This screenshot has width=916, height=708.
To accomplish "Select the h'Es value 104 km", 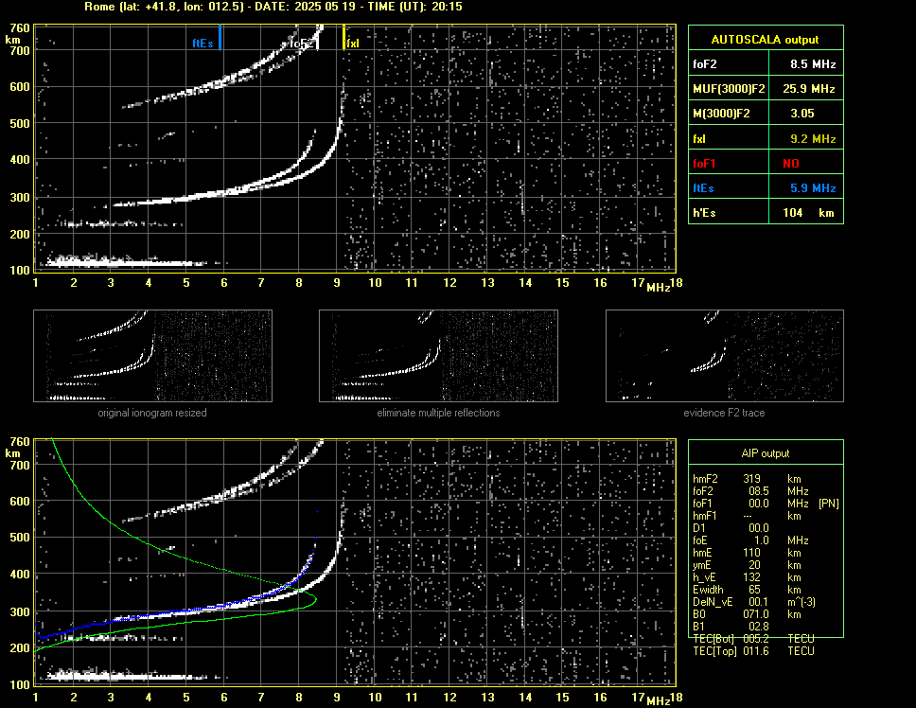I will pos(808,213).
